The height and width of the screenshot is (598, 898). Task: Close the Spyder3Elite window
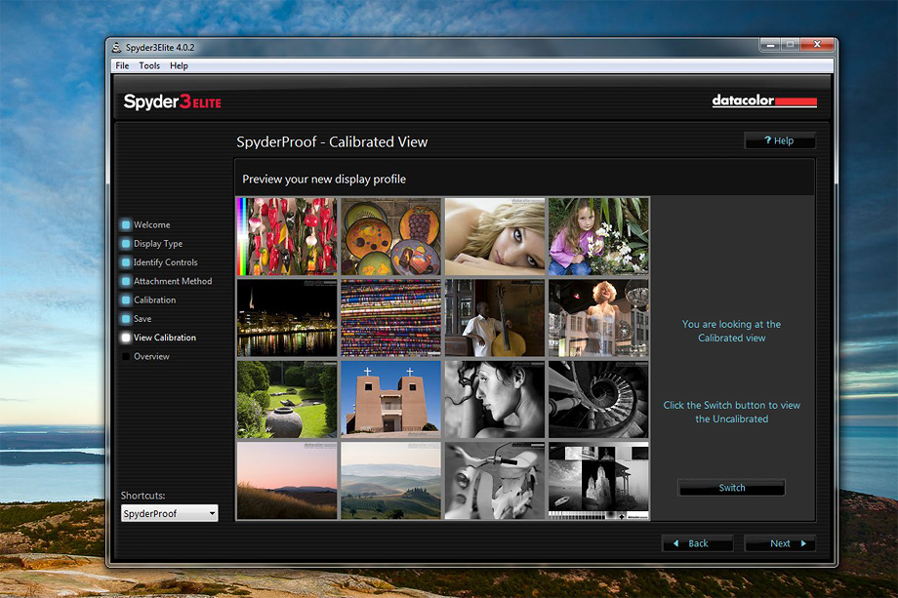coord(817,45)
